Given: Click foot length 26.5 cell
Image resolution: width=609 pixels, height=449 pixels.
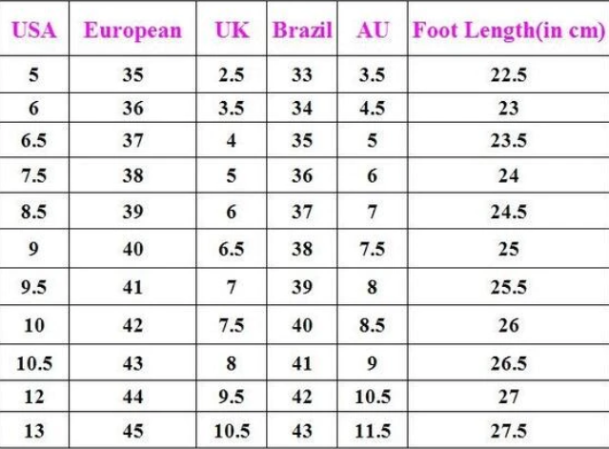Looking at the screenshot, I should tap(509, 363).
